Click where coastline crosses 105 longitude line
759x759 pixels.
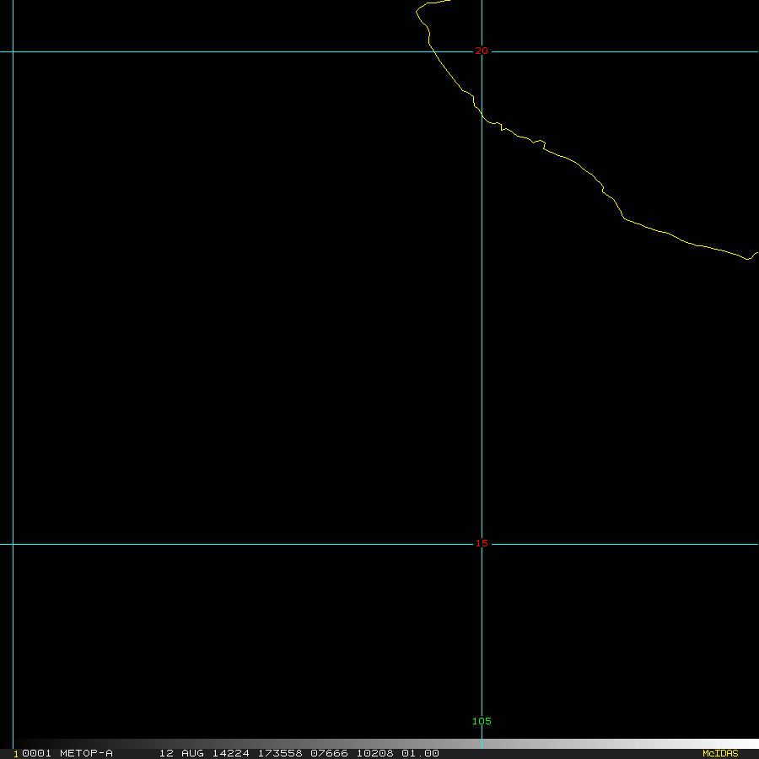click(482, 116)
